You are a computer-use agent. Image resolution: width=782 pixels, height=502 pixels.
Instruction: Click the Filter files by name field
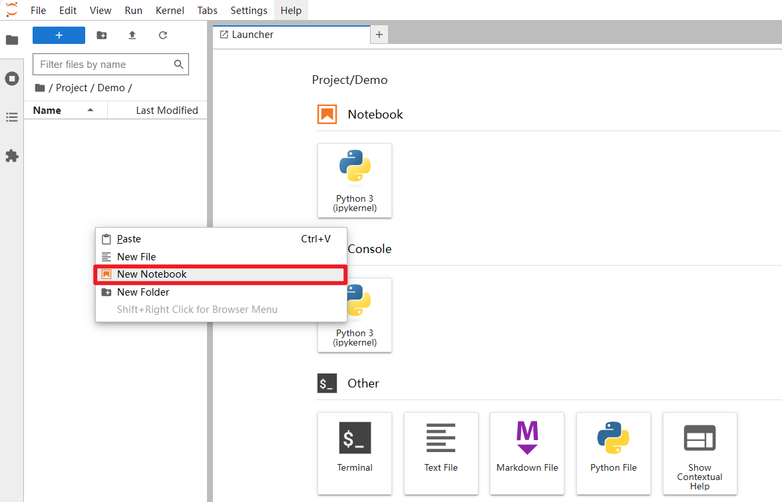pyautogui.click(x=103, y=65)
